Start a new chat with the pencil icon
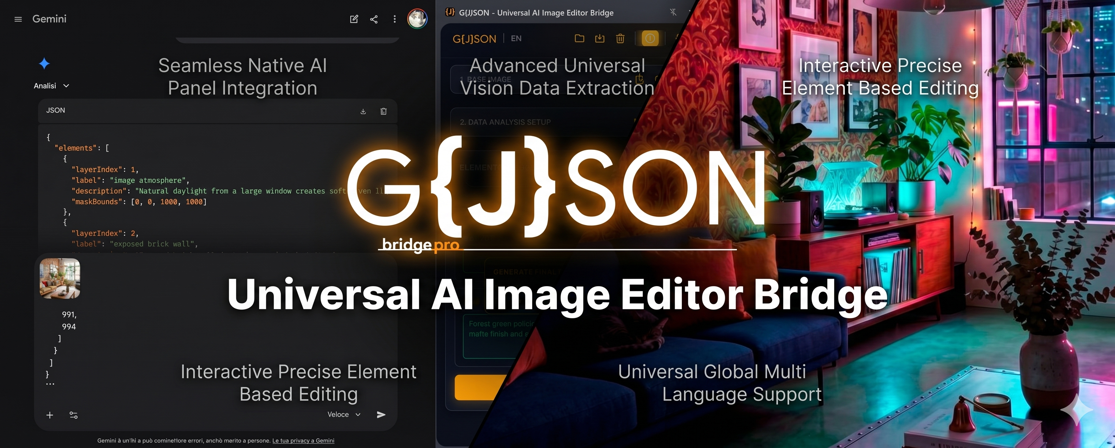The height and width of the screenshot is (448, 1115). (x=354, y=19)
